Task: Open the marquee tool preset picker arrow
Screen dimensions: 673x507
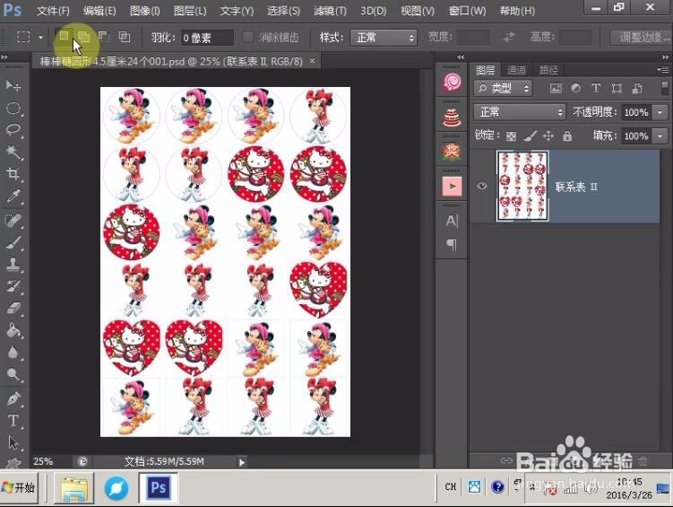Action: 41,38
